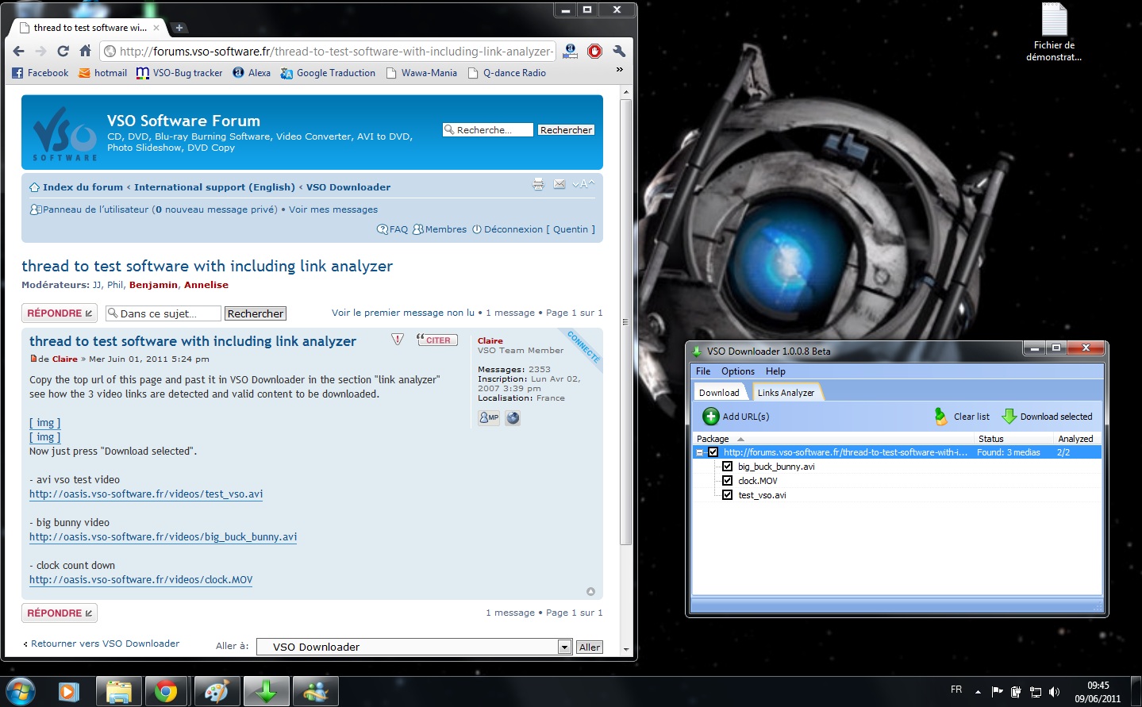Click the Aller button

[590, 647]
